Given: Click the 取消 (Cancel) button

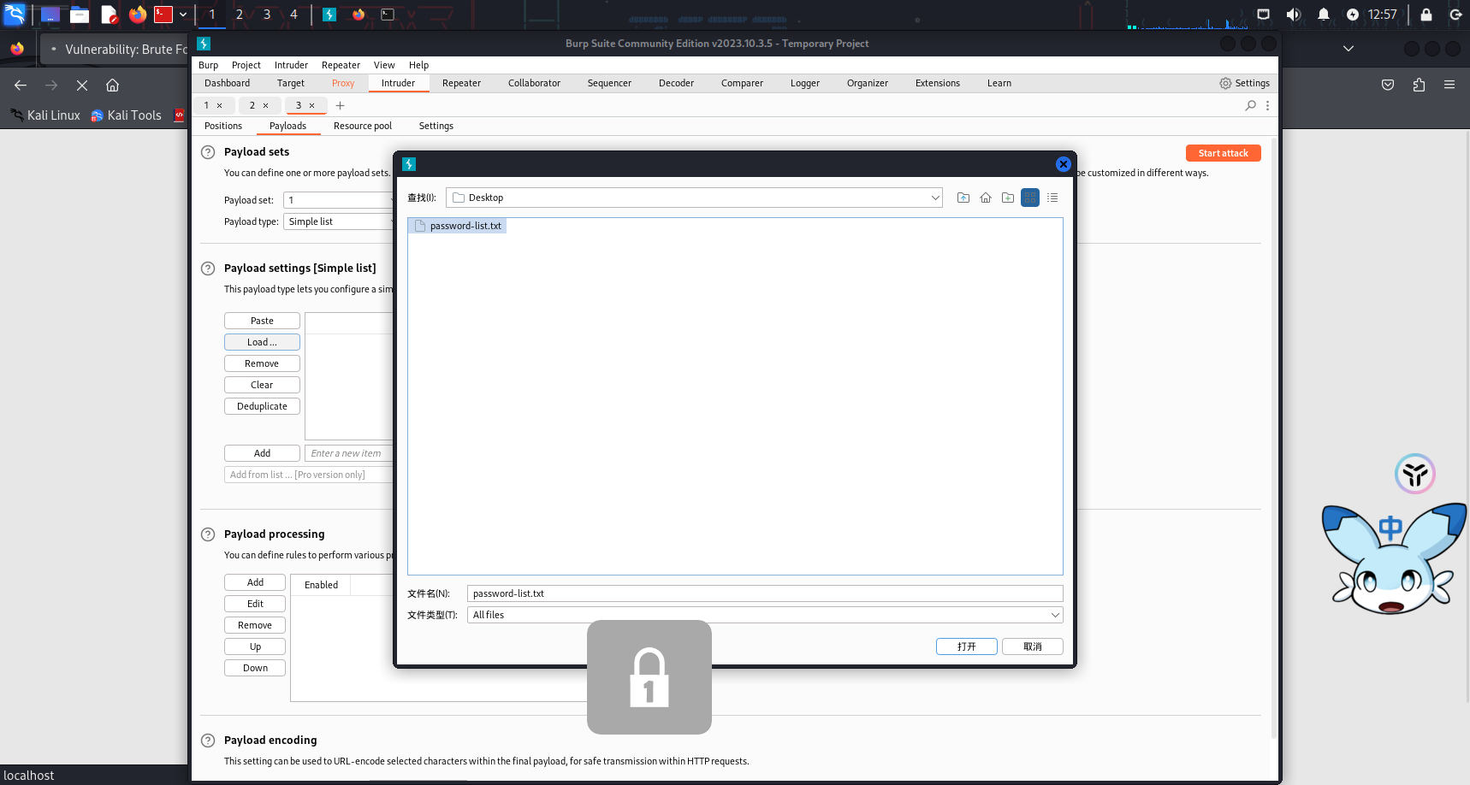Looking at the screenshot, I should [1032, 646].
